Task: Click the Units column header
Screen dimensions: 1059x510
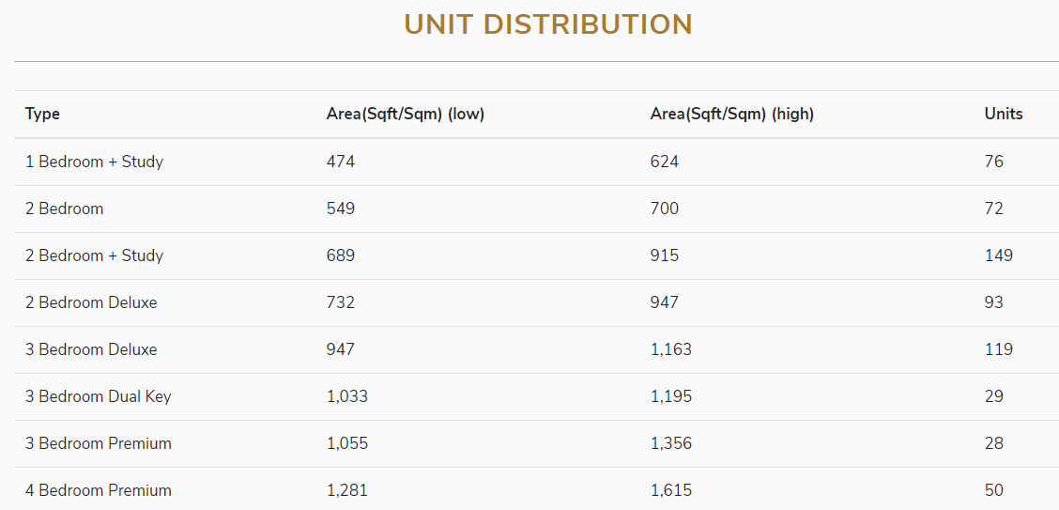Action: tap(1003, 115)
